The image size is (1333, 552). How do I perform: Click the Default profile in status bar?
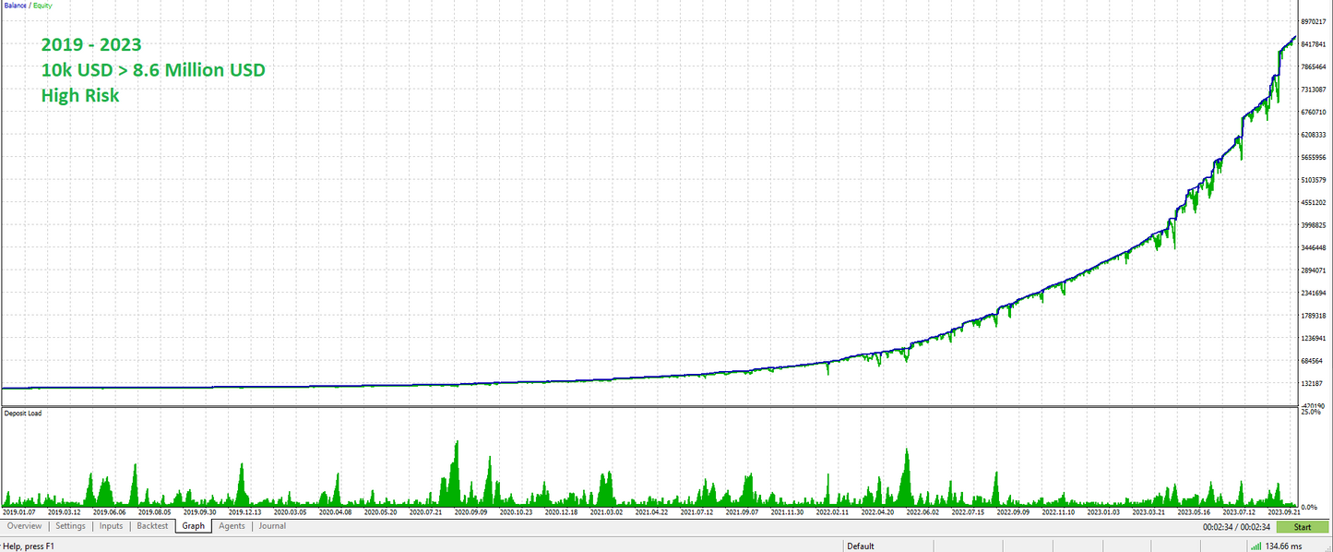[x=861, y=546]
